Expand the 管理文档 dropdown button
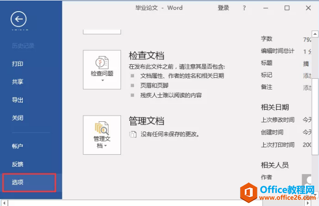 pos(102,135)
